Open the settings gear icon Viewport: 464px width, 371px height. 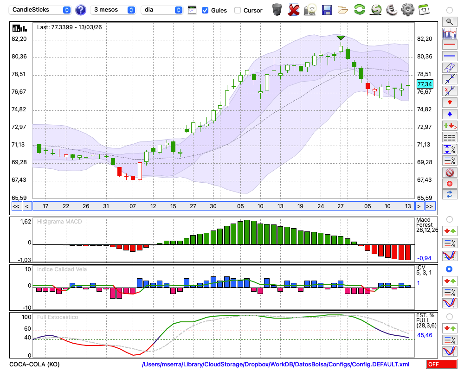coord(407,9)
